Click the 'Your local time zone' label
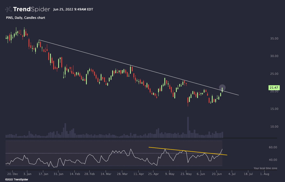This screenshot has width=285, height=182. [265, 168]
